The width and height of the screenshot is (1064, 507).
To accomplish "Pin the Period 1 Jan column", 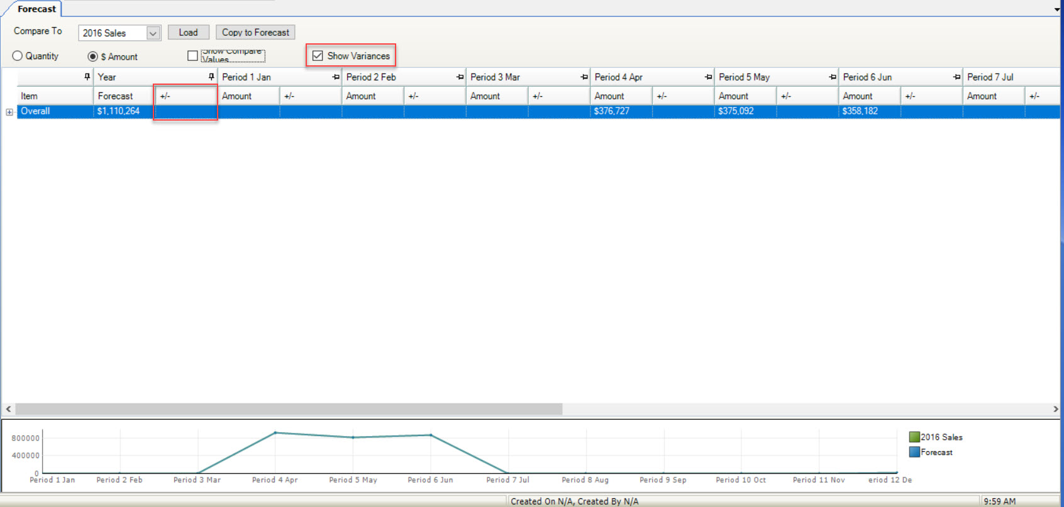I will (x=336, y=77).
